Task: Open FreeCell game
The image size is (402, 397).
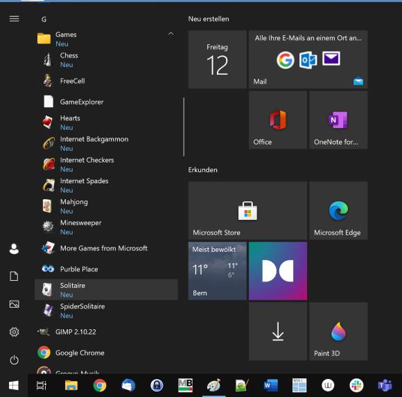Action: [x=106, y=81]
